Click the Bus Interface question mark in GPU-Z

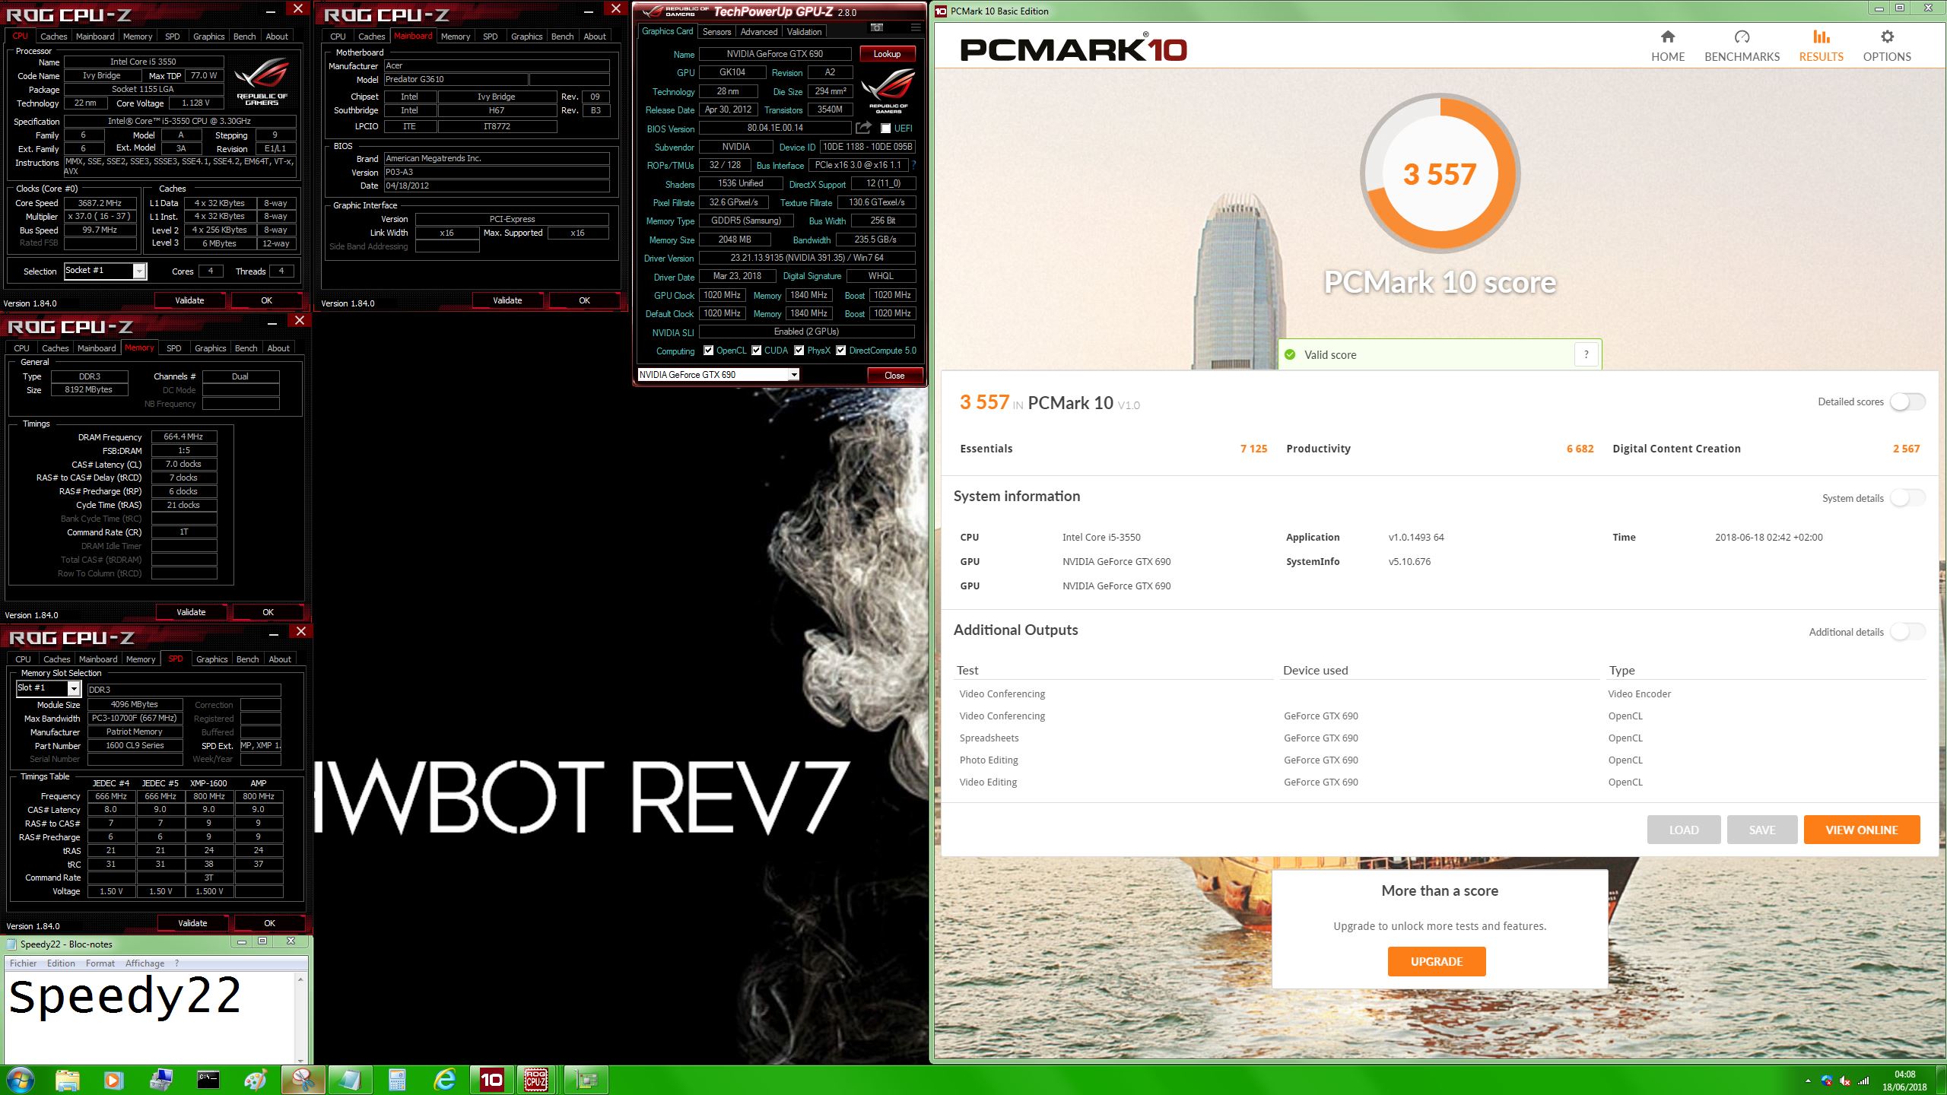[x=913, y=165]
